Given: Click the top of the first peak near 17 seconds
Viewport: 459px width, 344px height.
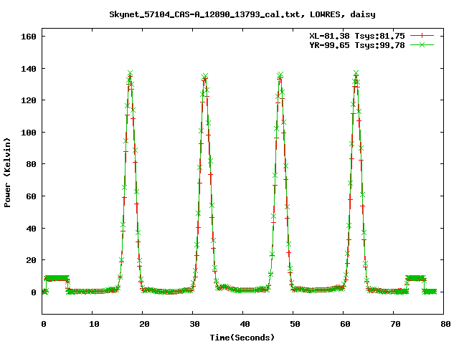Looking at the screenshot, I should click(x=130, y=74).
